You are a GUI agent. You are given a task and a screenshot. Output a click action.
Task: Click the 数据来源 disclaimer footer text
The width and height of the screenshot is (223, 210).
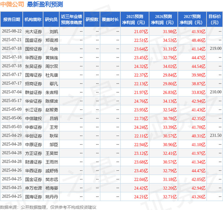tap(48, 207)
